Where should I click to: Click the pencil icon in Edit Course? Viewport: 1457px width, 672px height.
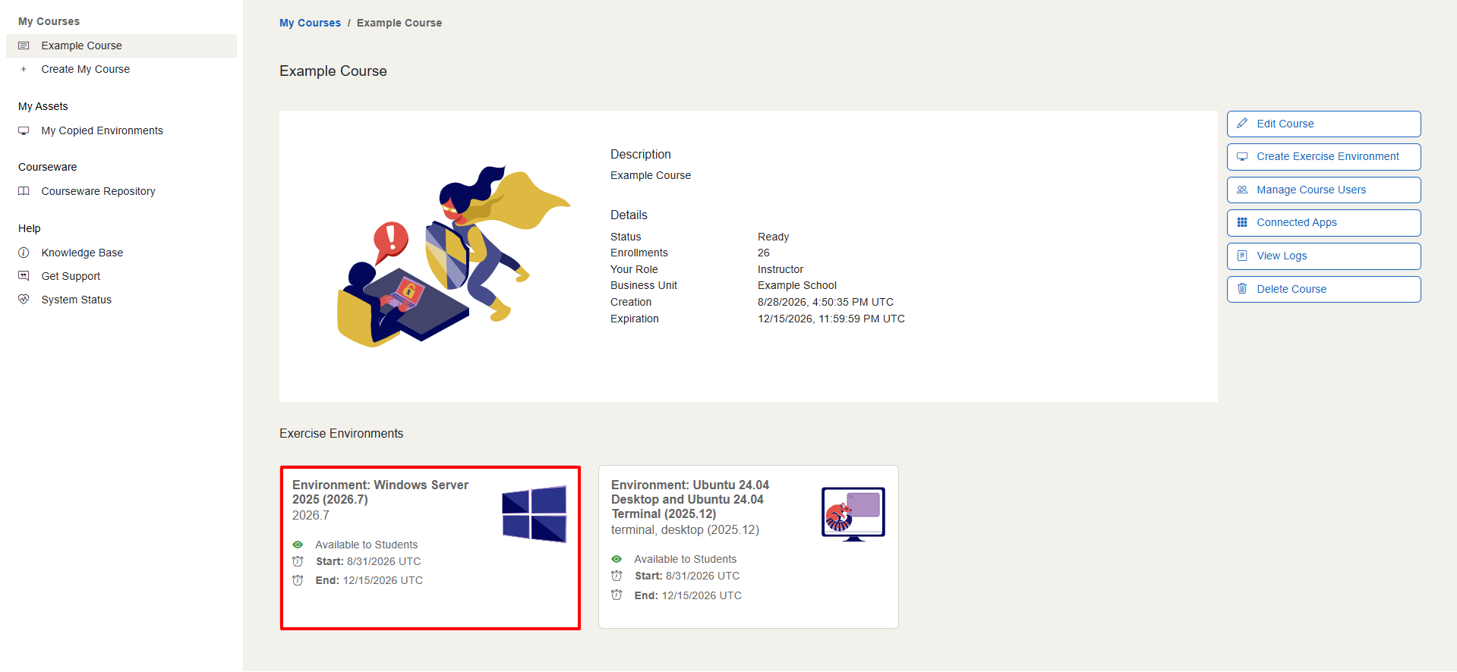coord(1242,124)
